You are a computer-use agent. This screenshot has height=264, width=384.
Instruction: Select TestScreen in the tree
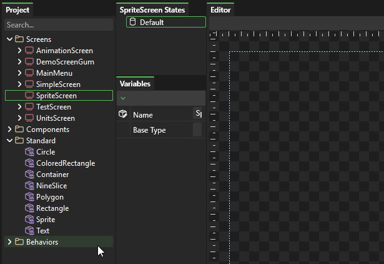pyautogui.click(x=53, y=107)
